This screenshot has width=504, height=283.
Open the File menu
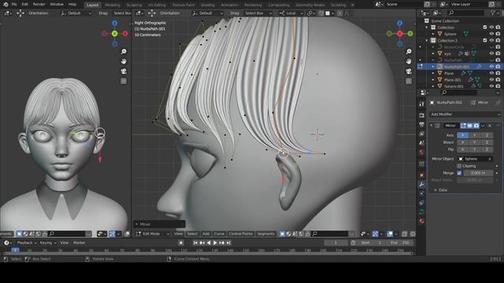pos(14,5)
